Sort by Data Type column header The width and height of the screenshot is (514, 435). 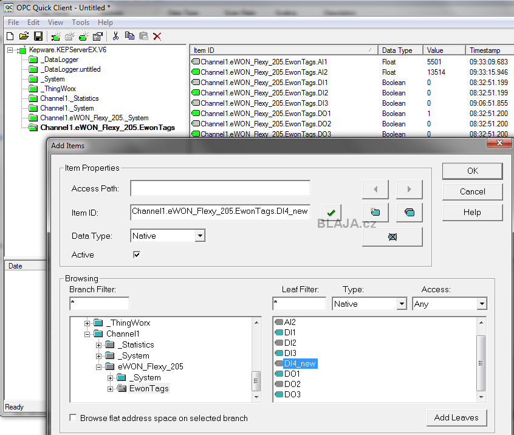point(400,50)
